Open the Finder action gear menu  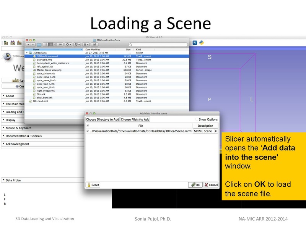coord(68,45)
